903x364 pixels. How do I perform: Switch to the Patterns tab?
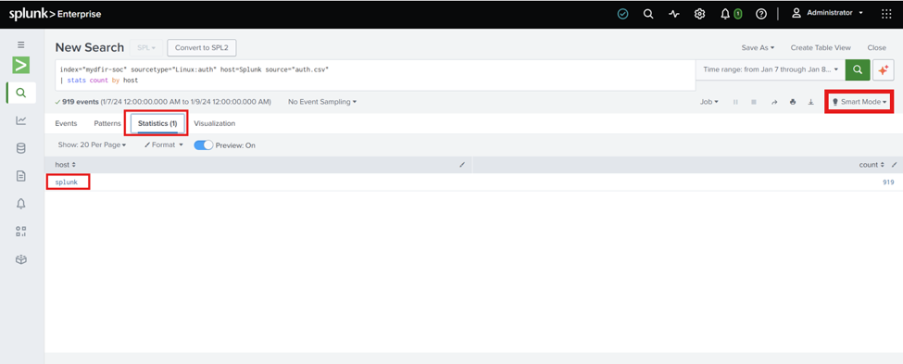tap(107, 123)
